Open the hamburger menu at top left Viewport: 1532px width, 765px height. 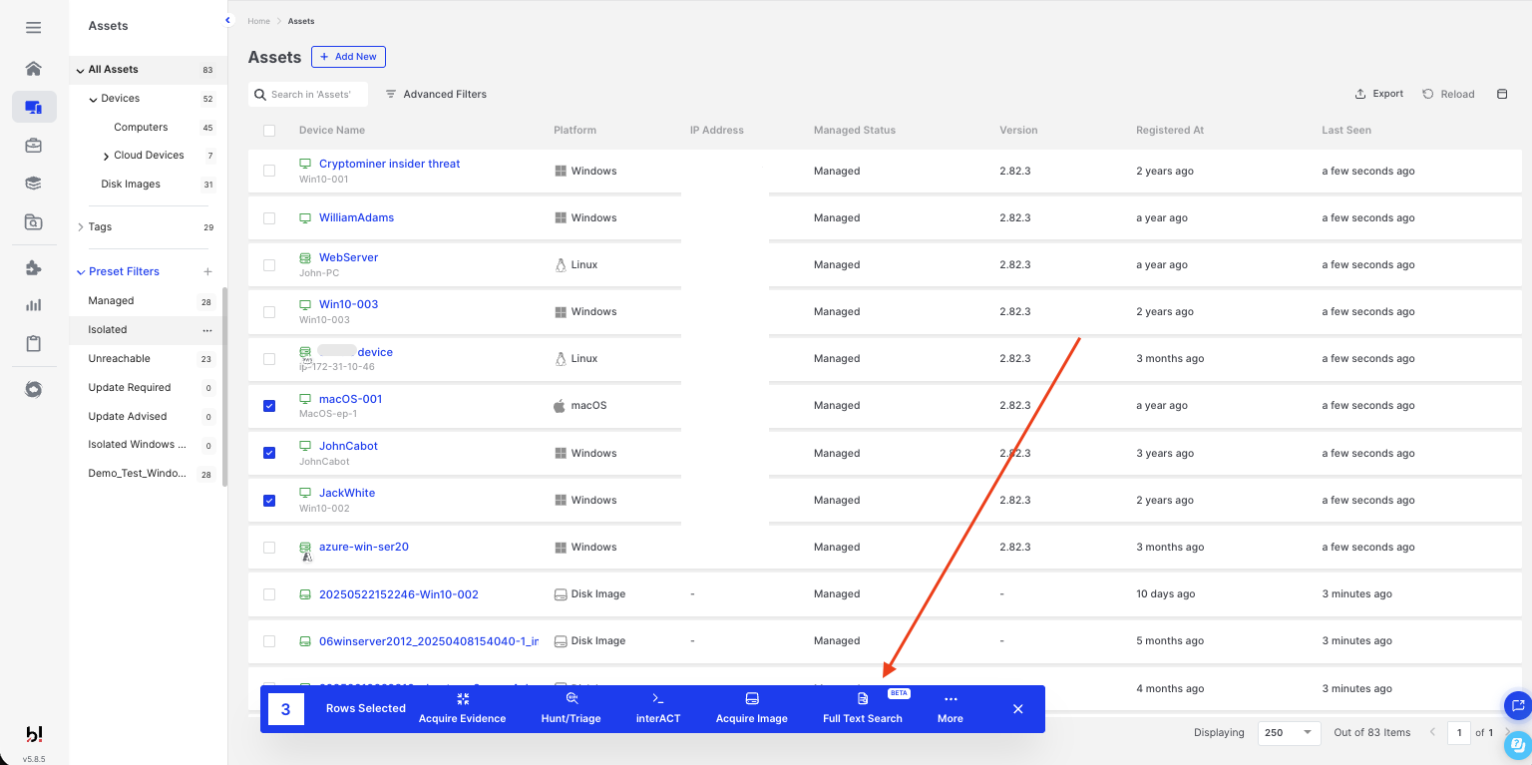tap(34, 28)
